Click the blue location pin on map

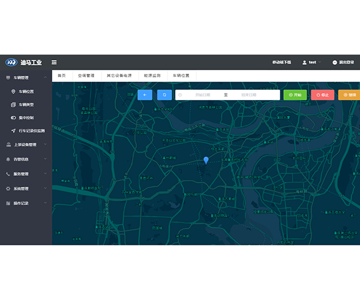coord(206,160)
